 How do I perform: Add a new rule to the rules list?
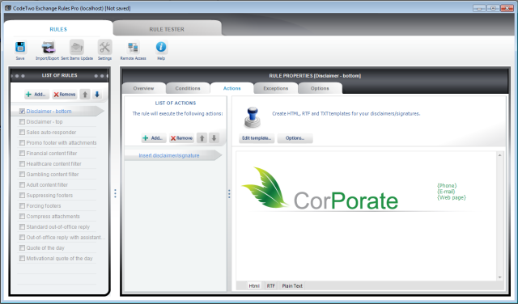pos(36,95)
